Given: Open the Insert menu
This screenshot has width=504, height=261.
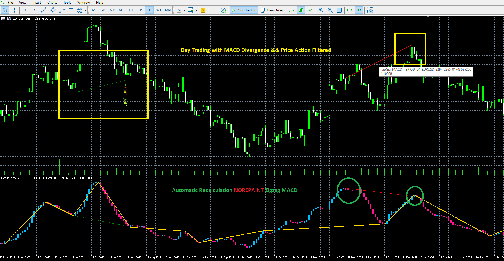Looking at the screenshot, I should 37,3.
